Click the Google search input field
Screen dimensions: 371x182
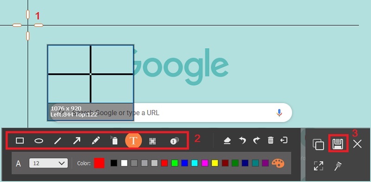172,112
